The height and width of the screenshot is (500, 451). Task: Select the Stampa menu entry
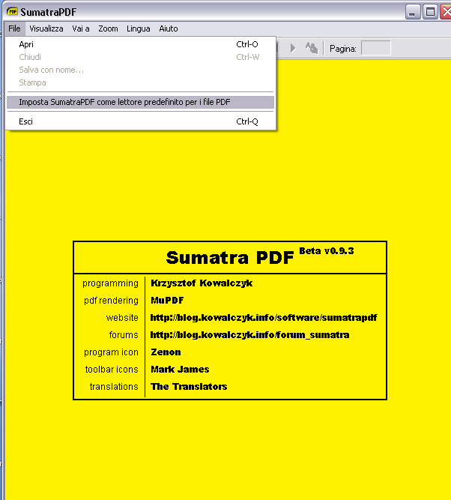pos(140,82)
